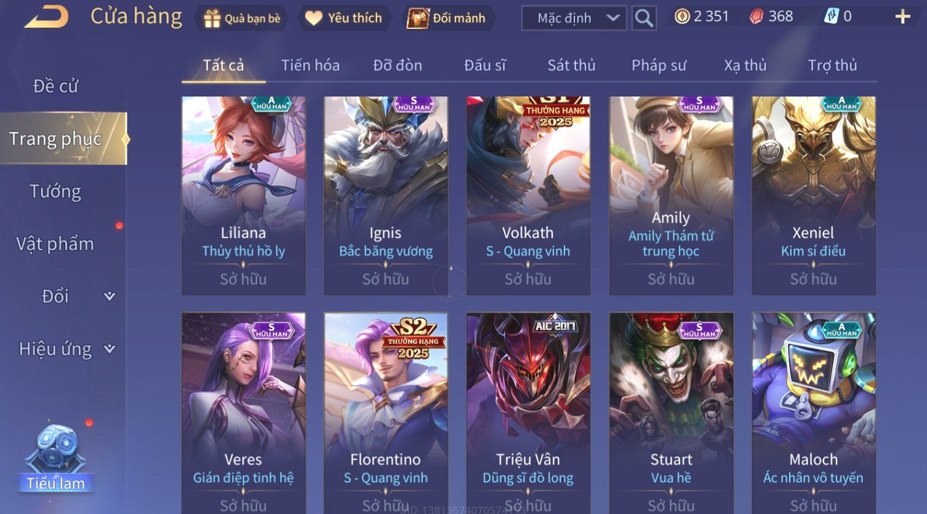
Task: Open the Liliana Thủy thủ hồ ly skin card
Action: (244, 196)
